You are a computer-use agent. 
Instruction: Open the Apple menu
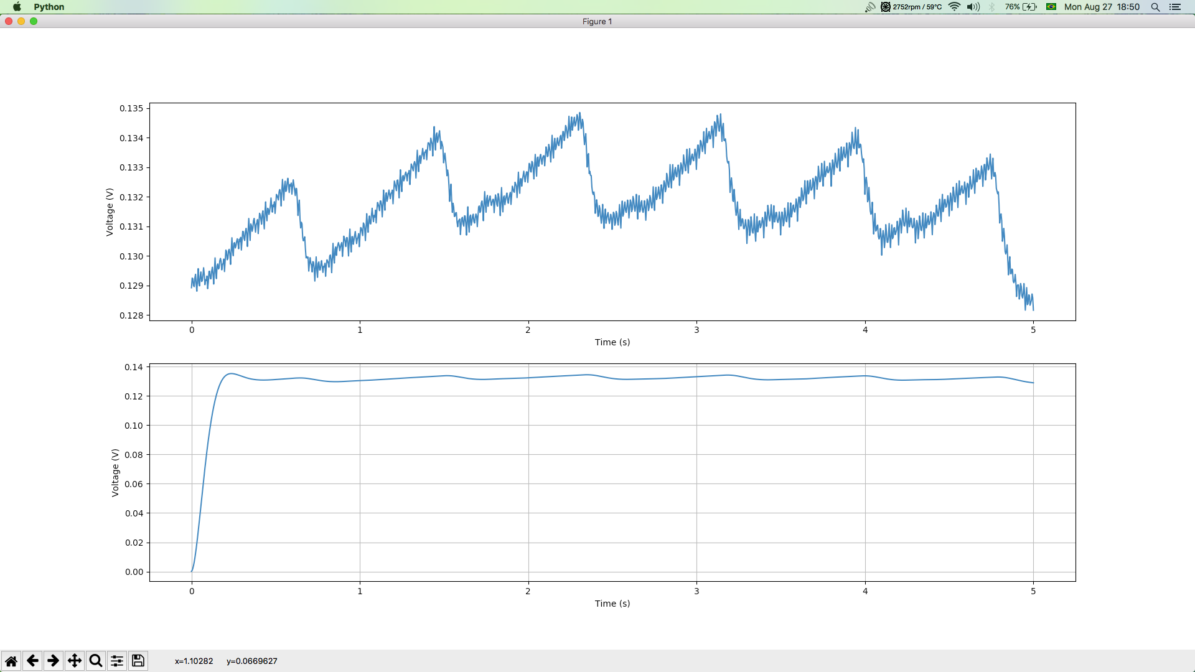coord(17,7)
